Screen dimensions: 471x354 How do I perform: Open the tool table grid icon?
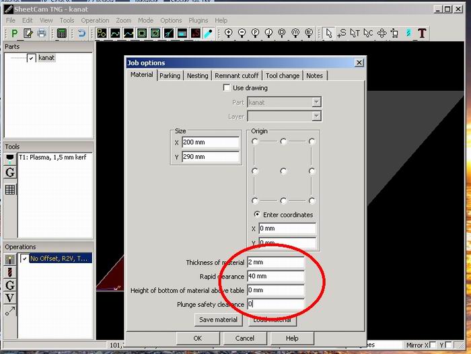(x=10, y=190)
